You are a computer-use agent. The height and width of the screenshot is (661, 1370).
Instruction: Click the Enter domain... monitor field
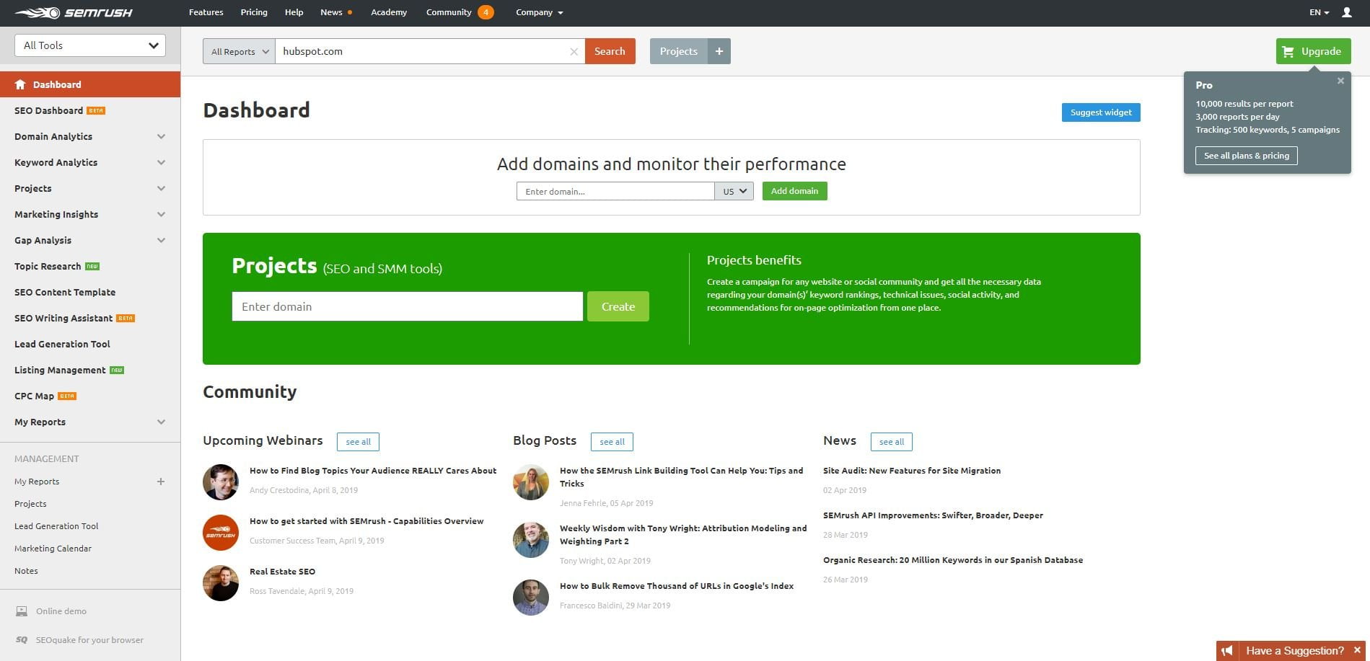click(x=615, y=191)
